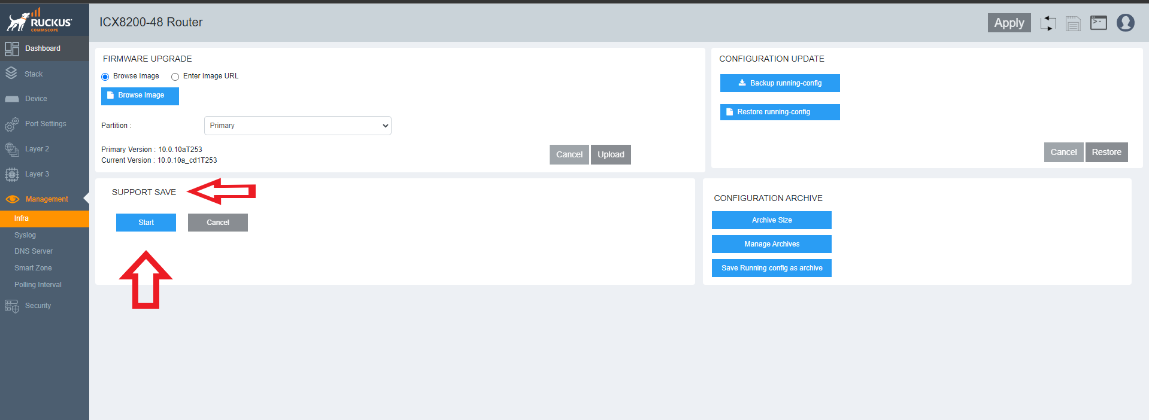Click the Upload button

[611, 154]
